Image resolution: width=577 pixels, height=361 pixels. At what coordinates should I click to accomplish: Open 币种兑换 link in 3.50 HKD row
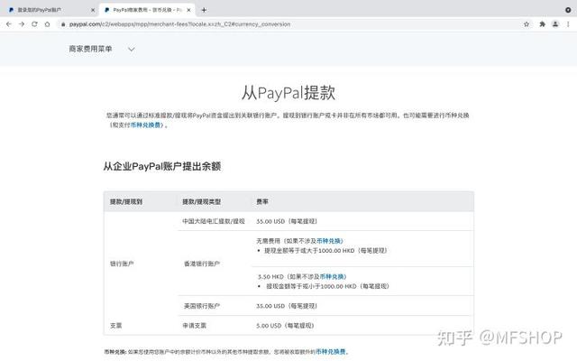click(x=333, y=277)
